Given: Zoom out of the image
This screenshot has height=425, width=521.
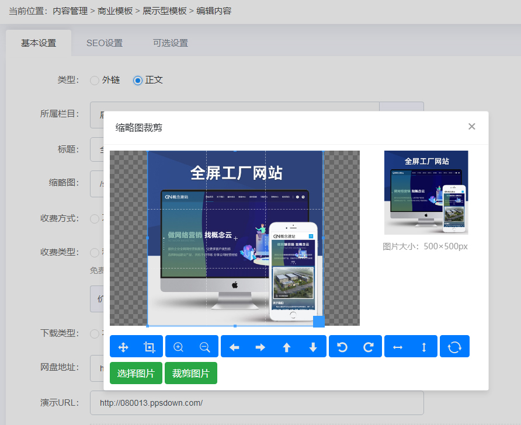Looking at the screenshot, I should [x=205, y=347].
